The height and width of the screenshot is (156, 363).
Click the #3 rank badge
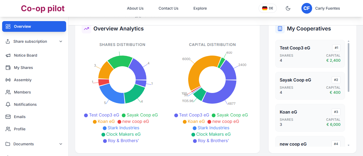[336, 112]
